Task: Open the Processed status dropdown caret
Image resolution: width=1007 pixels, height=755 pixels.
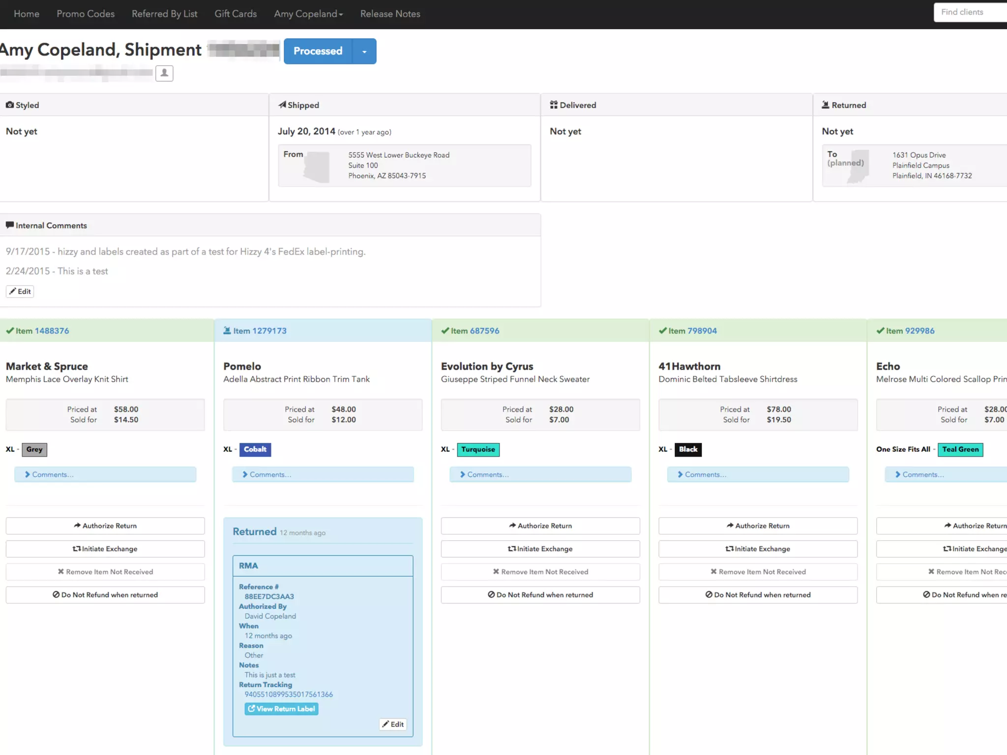Action: pyautogui.click(x=364, y=51)
